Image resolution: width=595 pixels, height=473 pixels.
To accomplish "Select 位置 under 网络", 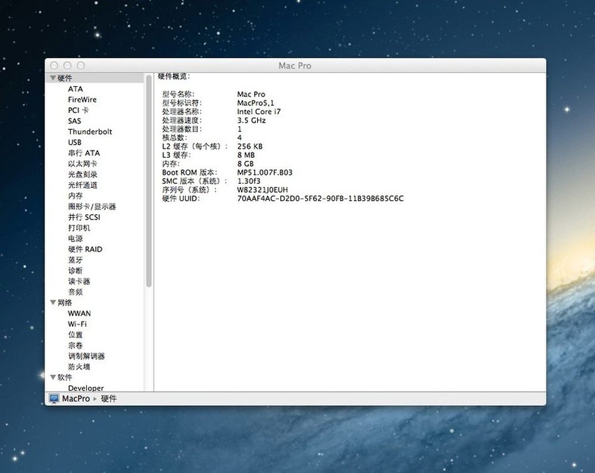I will point(76,334).
